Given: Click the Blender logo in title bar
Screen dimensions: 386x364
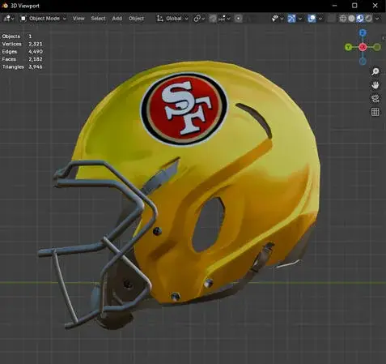Looking at the screenshot, I should 5,6.
